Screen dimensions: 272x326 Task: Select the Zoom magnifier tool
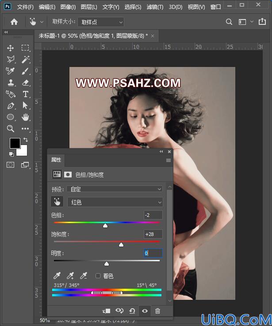[10, 129]
